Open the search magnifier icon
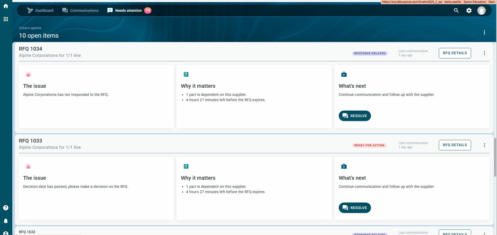The height and width of the screenshot is (235, 497). pyautogui.click(x=456, y=10)
